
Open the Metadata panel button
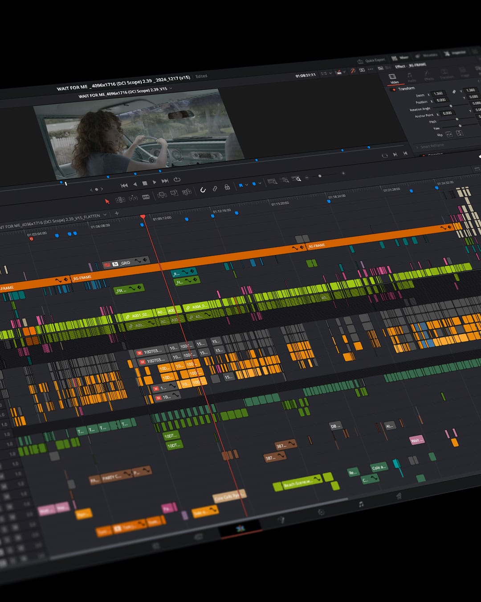[x=427, y=55]
